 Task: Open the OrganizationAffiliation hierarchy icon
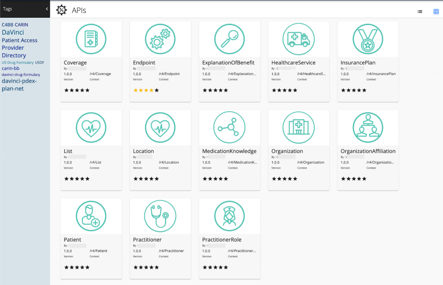click(368, 128)
